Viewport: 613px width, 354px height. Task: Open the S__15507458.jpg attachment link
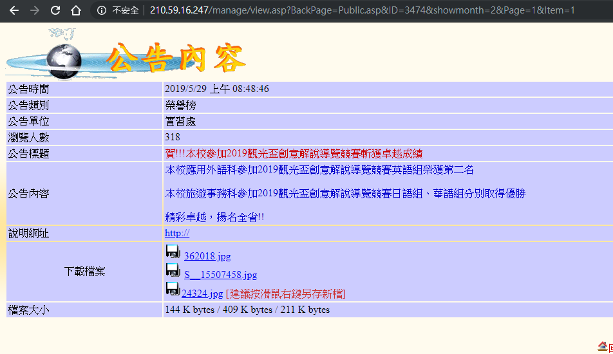[220, 275]
